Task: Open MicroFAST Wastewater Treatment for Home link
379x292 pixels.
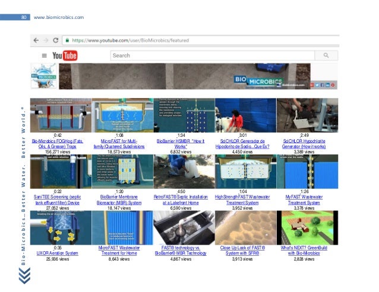Action: pos(119,251)
